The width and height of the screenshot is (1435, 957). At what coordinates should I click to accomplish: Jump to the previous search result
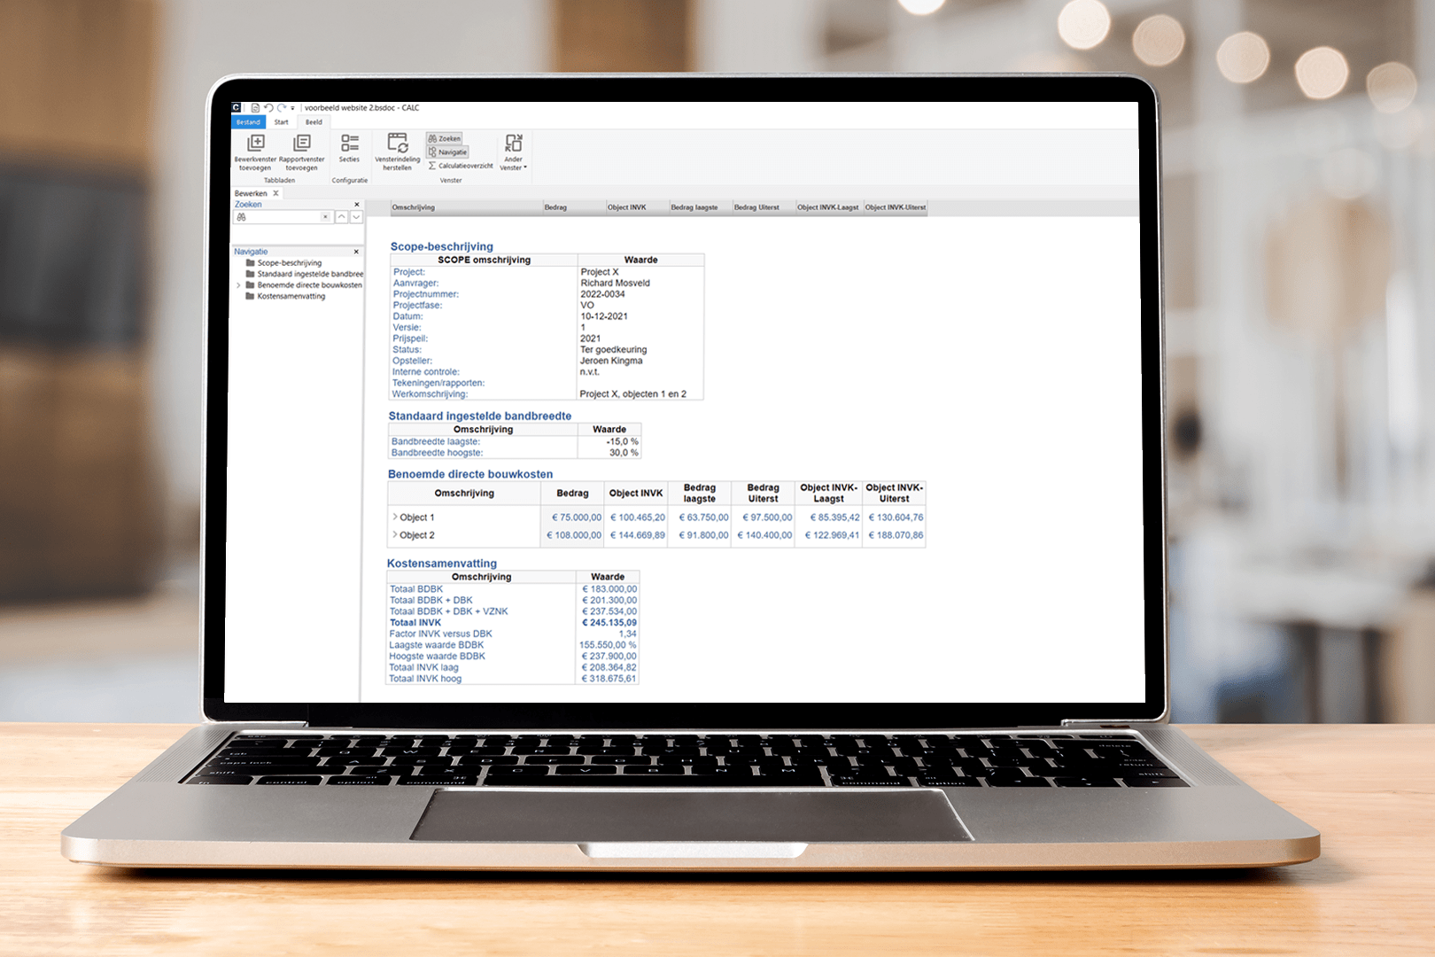click(341, 217)
